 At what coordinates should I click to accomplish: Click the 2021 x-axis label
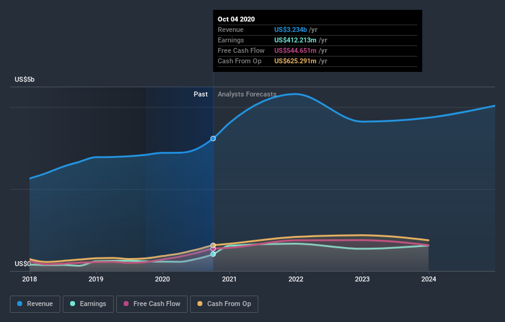tap(229, 279)
